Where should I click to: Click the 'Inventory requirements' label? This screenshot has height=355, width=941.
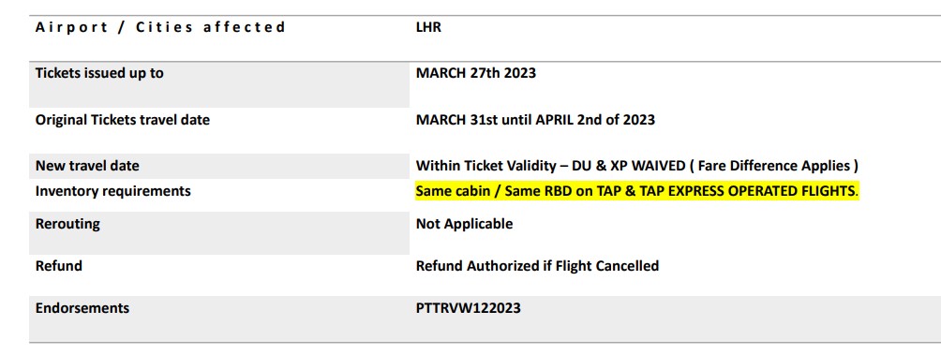112,191
